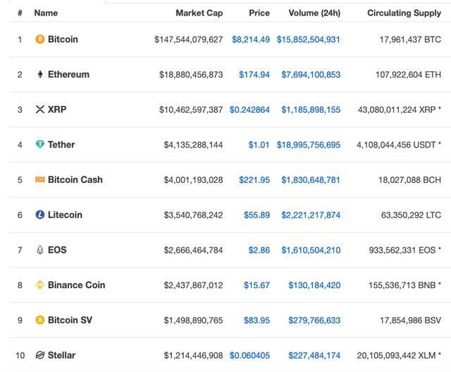Click the Stellar logo icon
The image size is (451, 372).
(39, 355)
